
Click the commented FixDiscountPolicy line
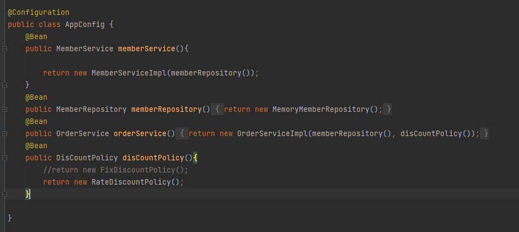point(115,170)
